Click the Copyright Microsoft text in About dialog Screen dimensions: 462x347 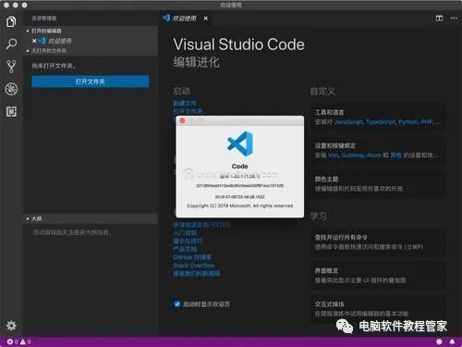coord(240,205)
